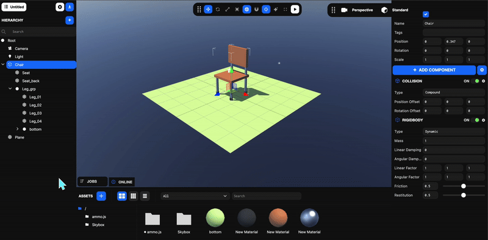The height and width of the screenshot is (240, 488).
Task: Open Rigidbody component gear menu
Action: pyautogui.click(x=483, y=120)
